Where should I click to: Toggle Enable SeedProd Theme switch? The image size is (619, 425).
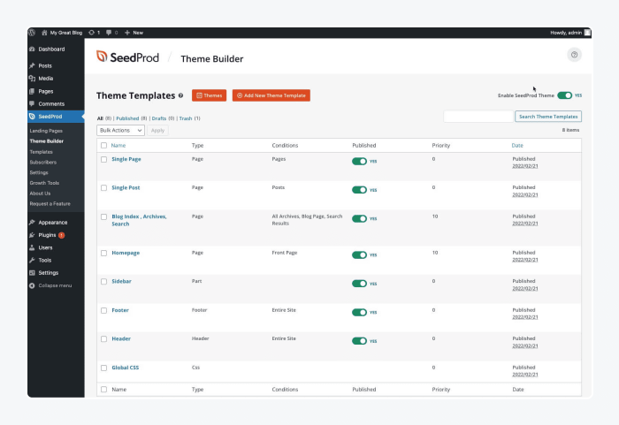(564, 95)
